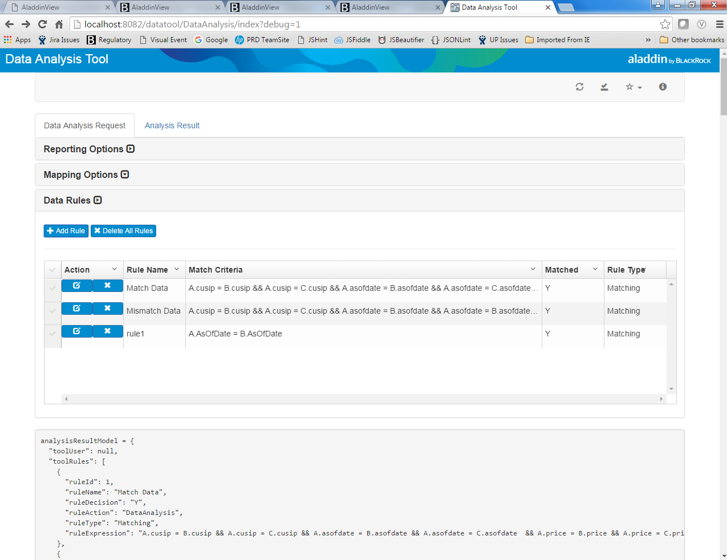727x560 pixels.
Task: Go back in browser history
Action: (x=9, y=24)
